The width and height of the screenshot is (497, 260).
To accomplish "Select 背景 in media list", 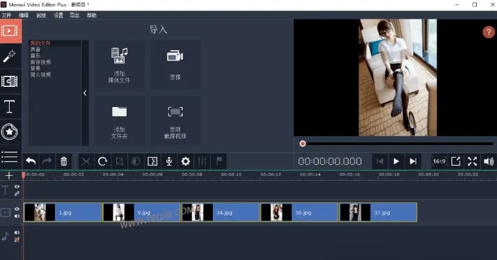I will (x=35, y=68).
